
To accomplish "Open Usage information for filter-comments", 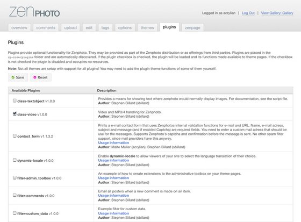I will pyautogui.click(x=113, y=196).
